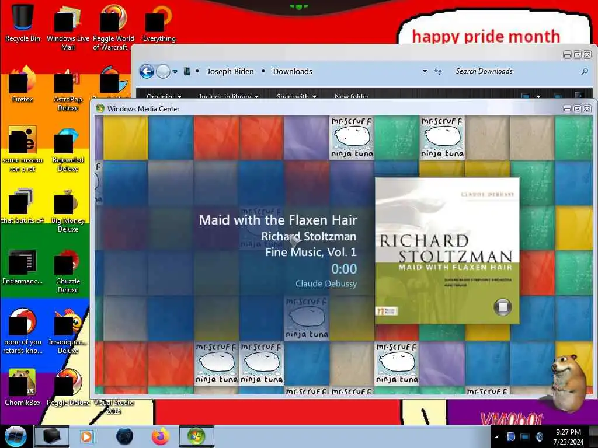The image size is (598, 448).
Task: Click the Windows Media Center title bar text
Action: (x=144, y=109)
